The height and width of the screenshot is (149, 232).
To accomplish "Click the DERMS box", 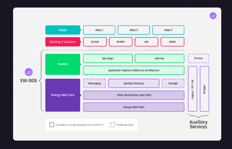I will 121,42.
